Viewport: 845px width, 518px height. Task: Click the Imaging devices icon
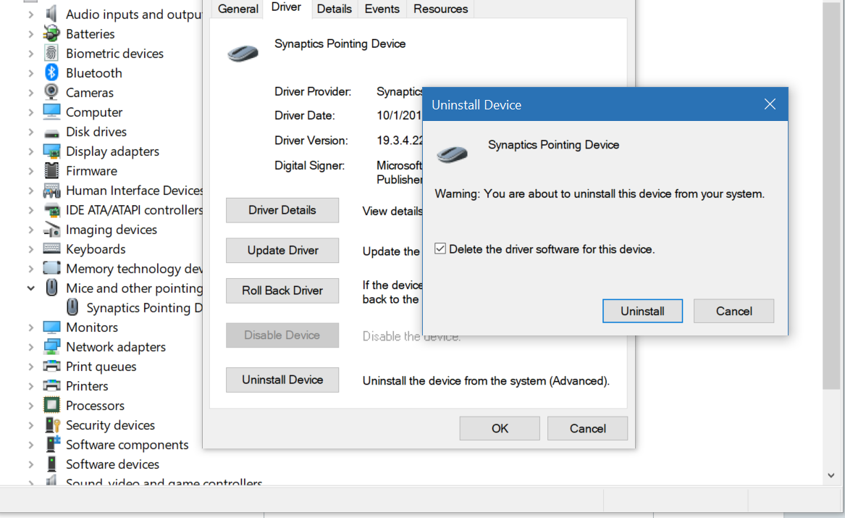click(x=51, y=229)
